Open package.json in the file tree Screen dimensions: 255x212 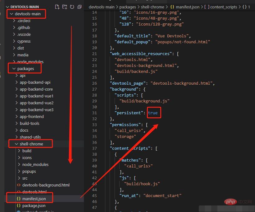pyautogui.click(x=34, y=205)
